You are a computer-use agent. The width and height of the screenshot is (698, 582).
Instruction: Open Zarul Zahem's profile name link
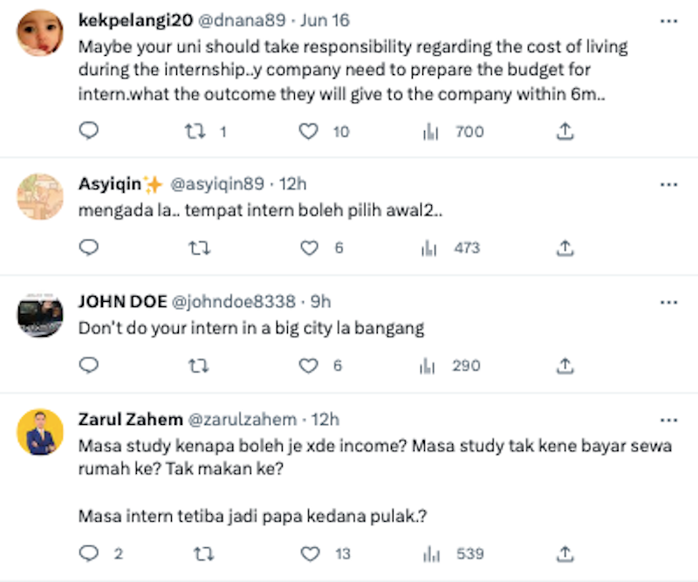tap(130, 420)
